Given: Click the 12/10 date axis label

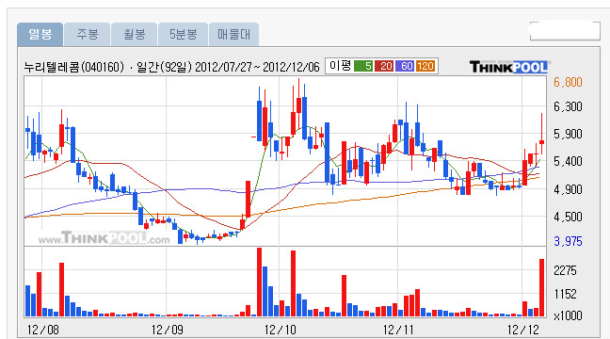Looking at the screenshot, I should pos(281,330).
